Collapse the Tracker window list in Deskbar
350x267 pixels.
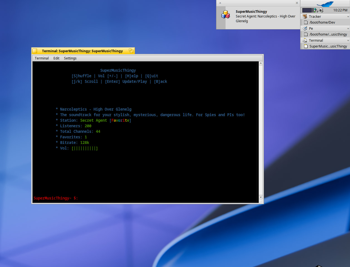click(x=348, y=17)
